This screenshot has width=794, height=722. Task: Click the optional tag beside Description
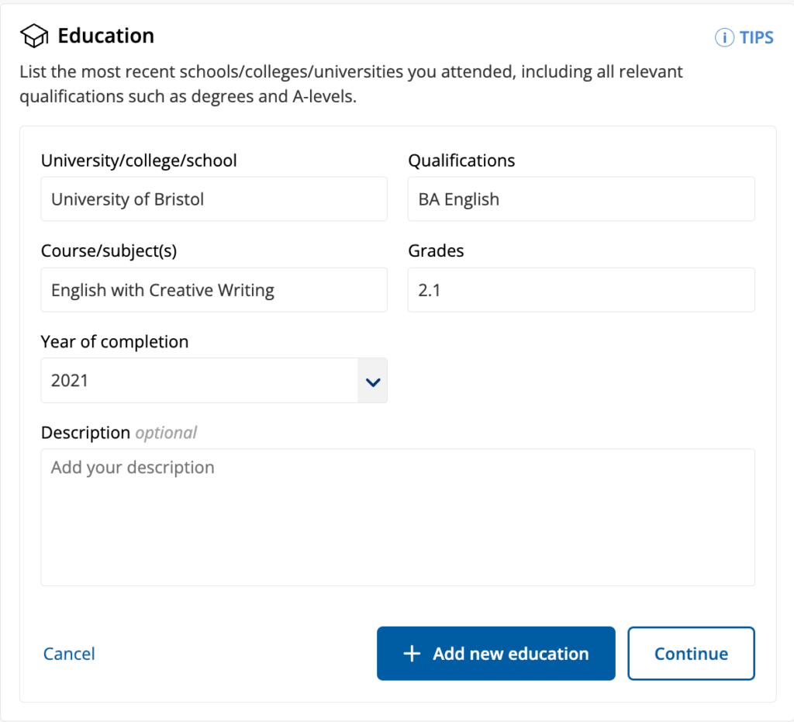[x=165, y=433]
